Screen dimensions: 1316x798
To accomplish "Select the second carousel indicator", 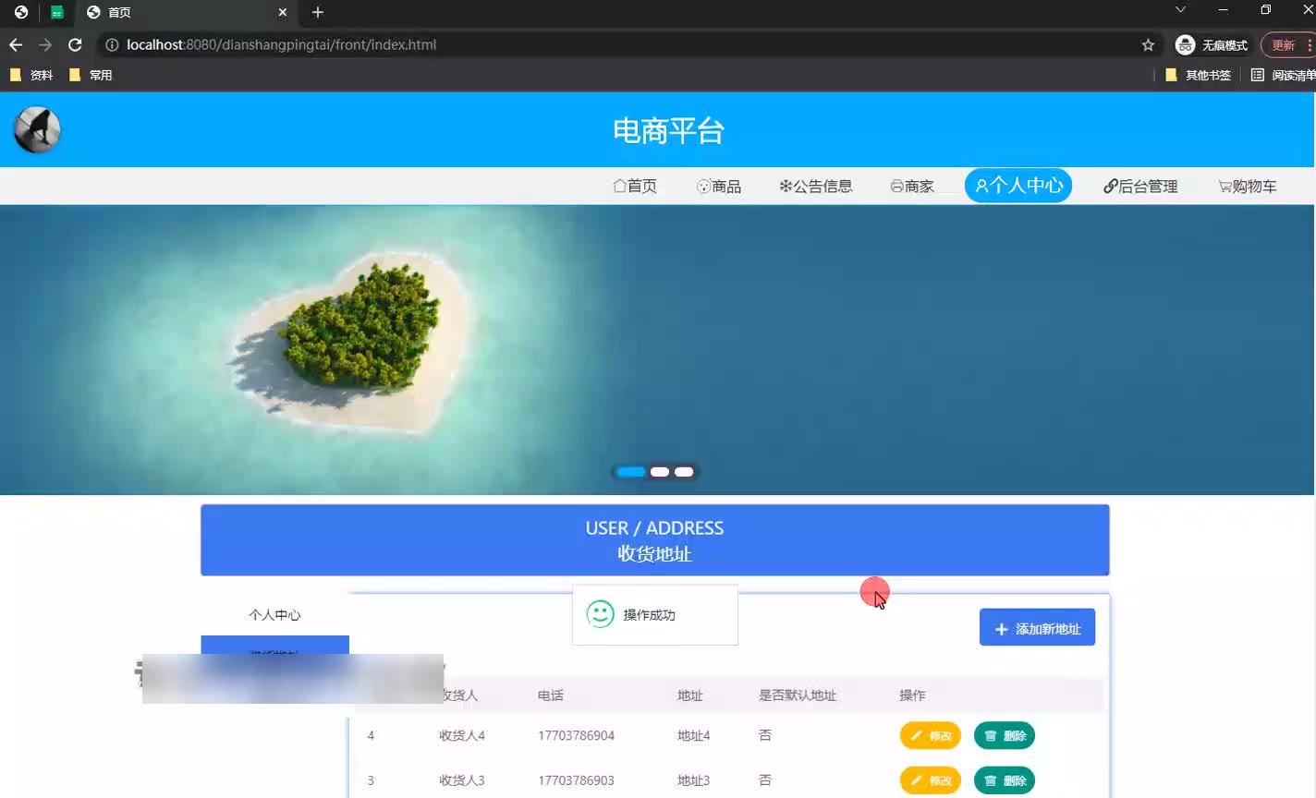I will (660, 472).
